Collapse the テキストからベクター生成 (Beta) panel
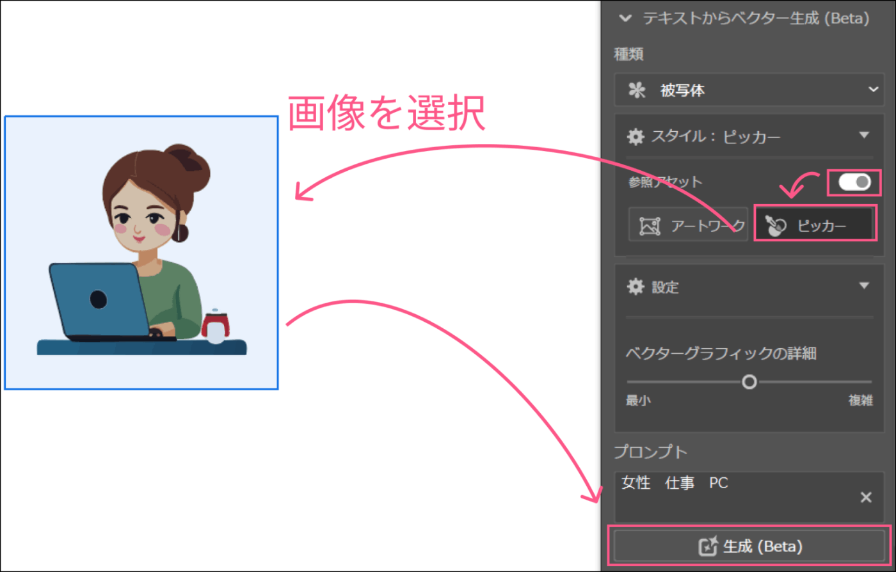Image resolution: width=896 pixels, height=572 pixels. [625, 19]
